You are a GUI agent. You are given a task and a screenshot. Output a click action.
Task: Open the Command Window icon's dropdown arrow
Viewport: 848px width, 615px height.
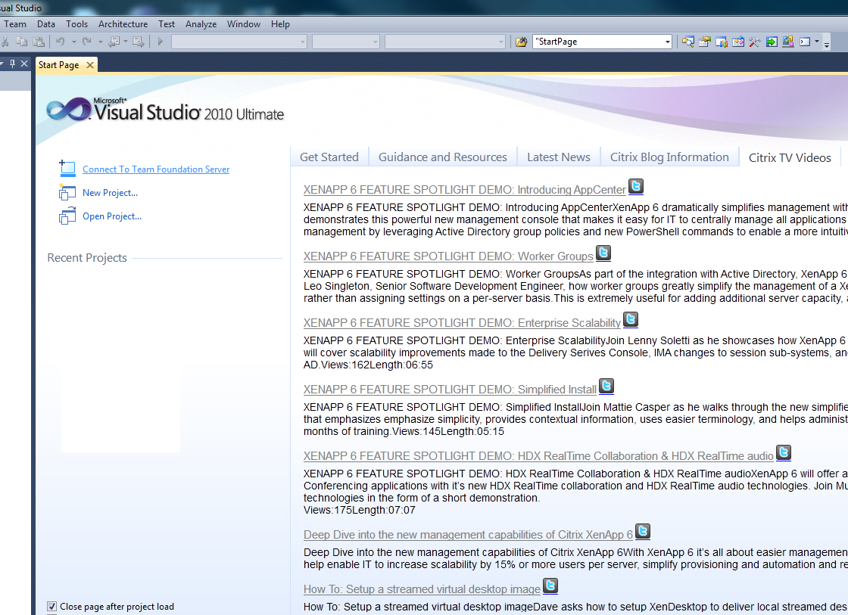click(x=817, y=42)
